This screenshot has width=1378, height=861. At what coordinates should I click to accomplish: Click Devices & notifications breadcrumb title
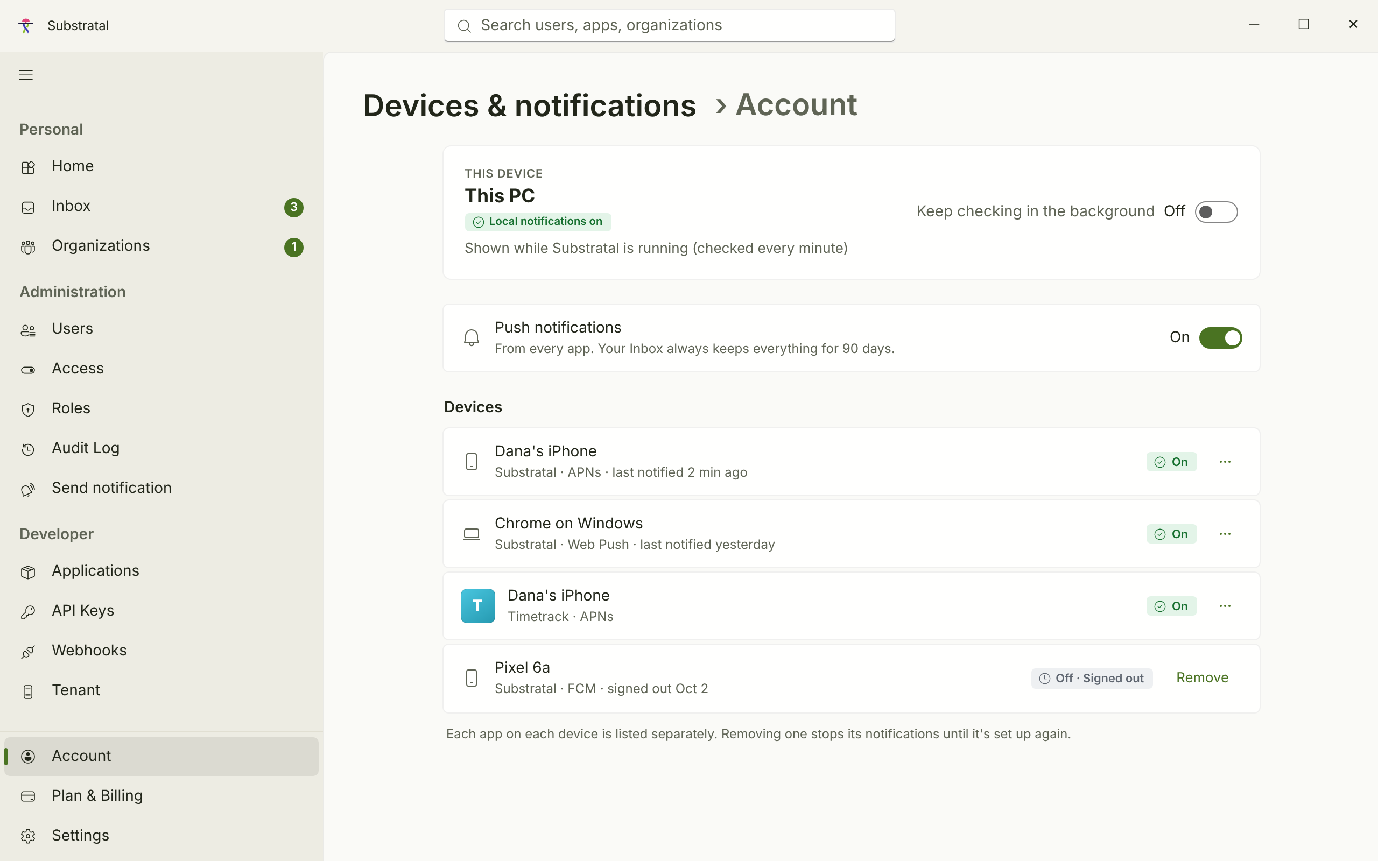pyautogui.click(x=530, y=106)
